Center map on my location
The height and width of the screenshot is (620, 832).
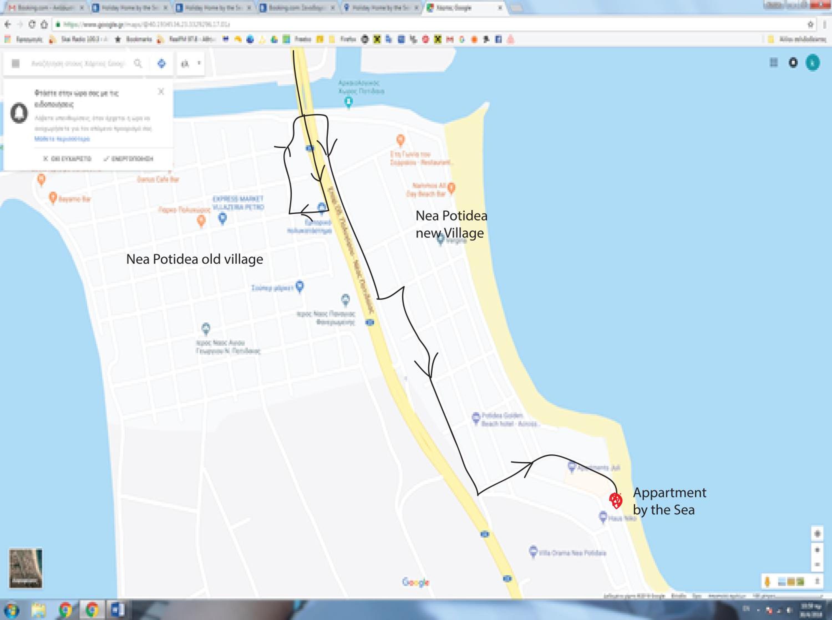coord(817,534)
